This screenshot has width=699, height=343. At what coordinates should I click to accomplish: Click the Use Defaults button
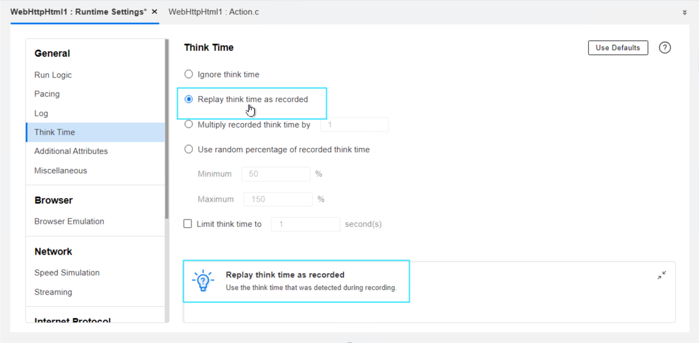[x=618, y=48]
